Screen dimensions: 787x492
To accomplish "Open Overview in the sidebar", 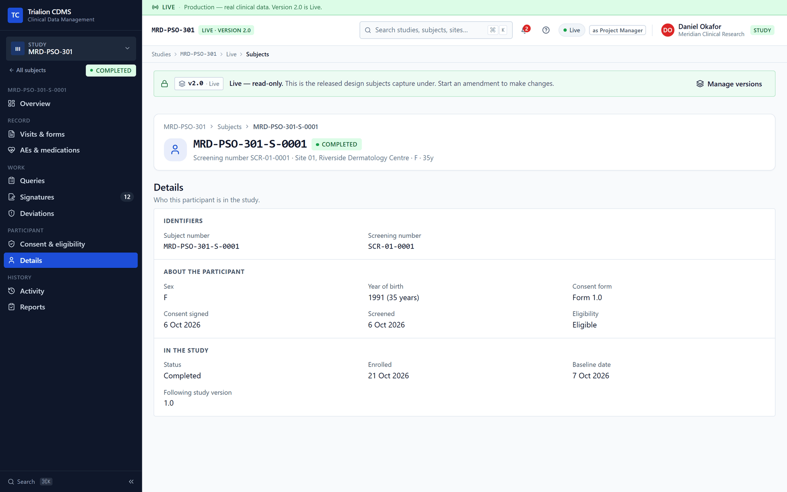I will pyautogui.click(x=71, y=104).
